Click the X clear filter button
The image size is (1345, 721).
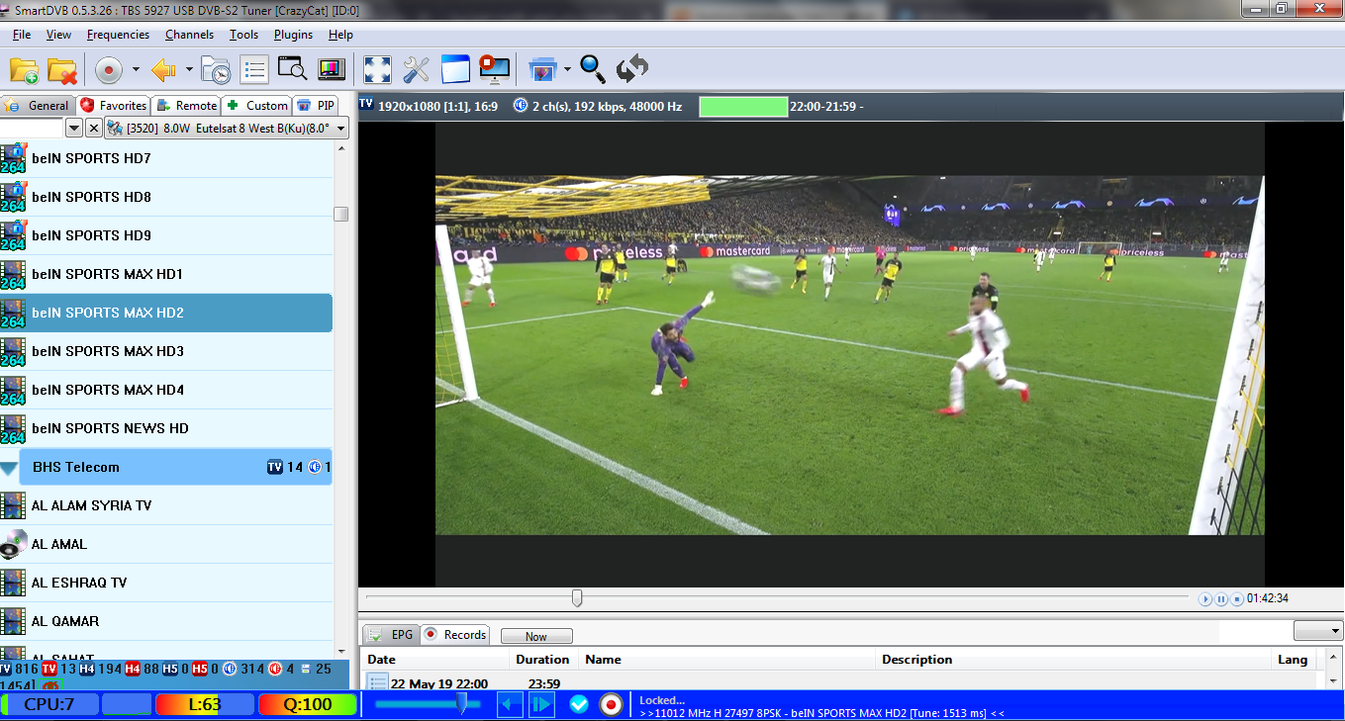[x=93, y=128]
